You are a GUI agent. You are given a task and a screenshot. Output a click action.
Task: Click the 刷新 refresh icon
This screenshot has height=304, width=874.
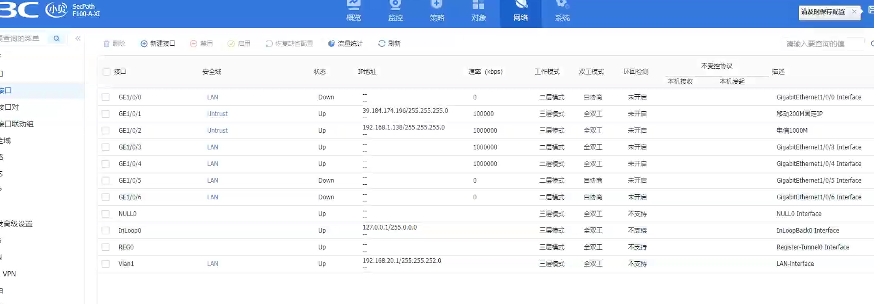382,44
